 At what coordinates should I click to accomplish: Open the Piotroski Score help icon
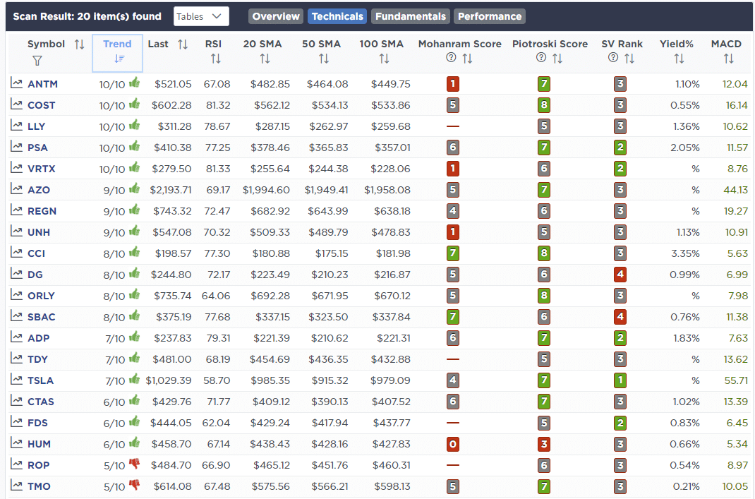pos(541,59)
